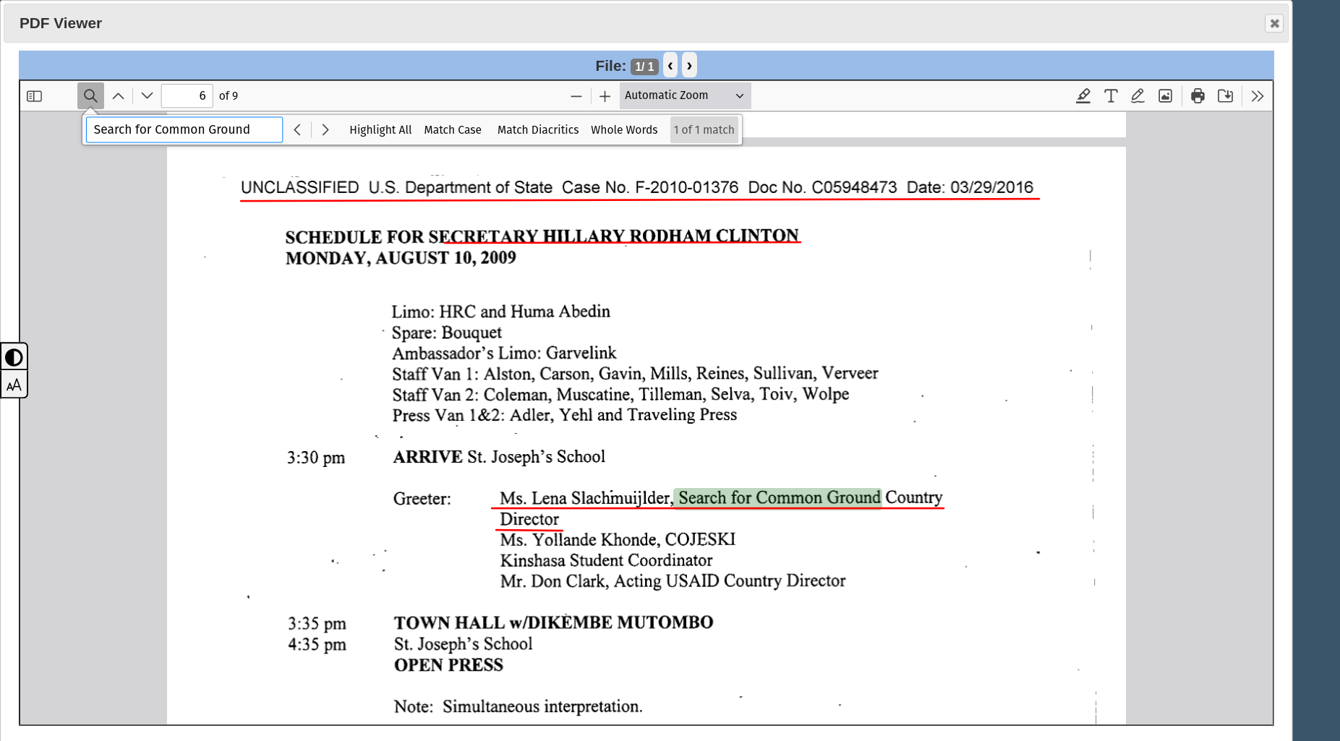Enable Whole Words search option
1340x741 pixels.
click(623, 130)
